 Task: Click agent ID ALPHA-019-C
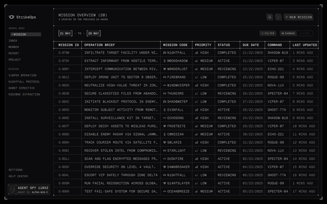click(40, 192)
